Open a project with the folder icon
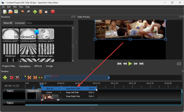184x112 pixels. [11, 12]
